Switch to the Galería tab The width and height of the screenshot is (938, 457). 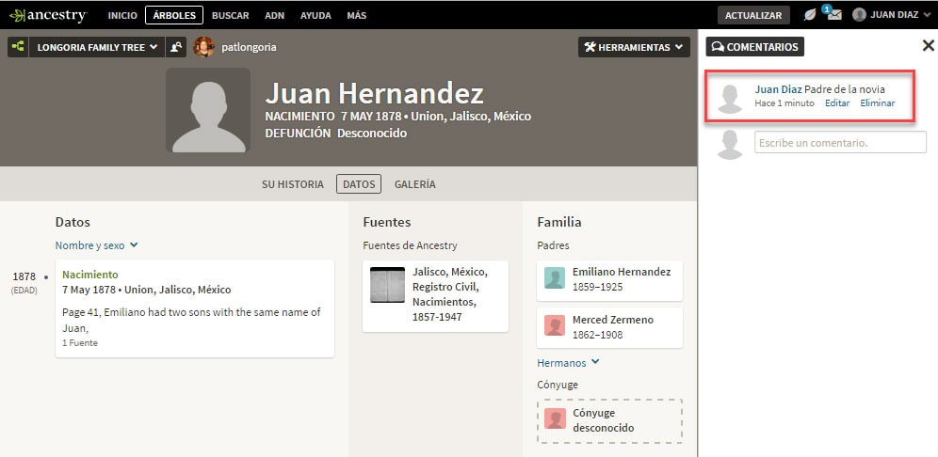pyautogui.click(x=414, y=184)
